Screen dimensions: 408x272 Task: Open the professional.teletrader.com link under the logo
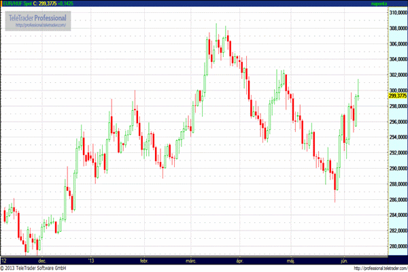41,25
